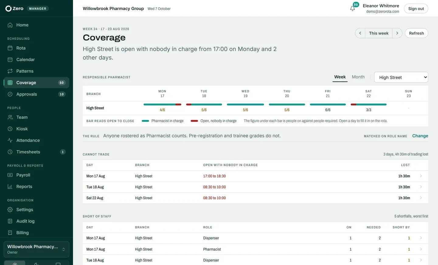
Task: Switch to the Week view tab
Action: pos(340,77)
